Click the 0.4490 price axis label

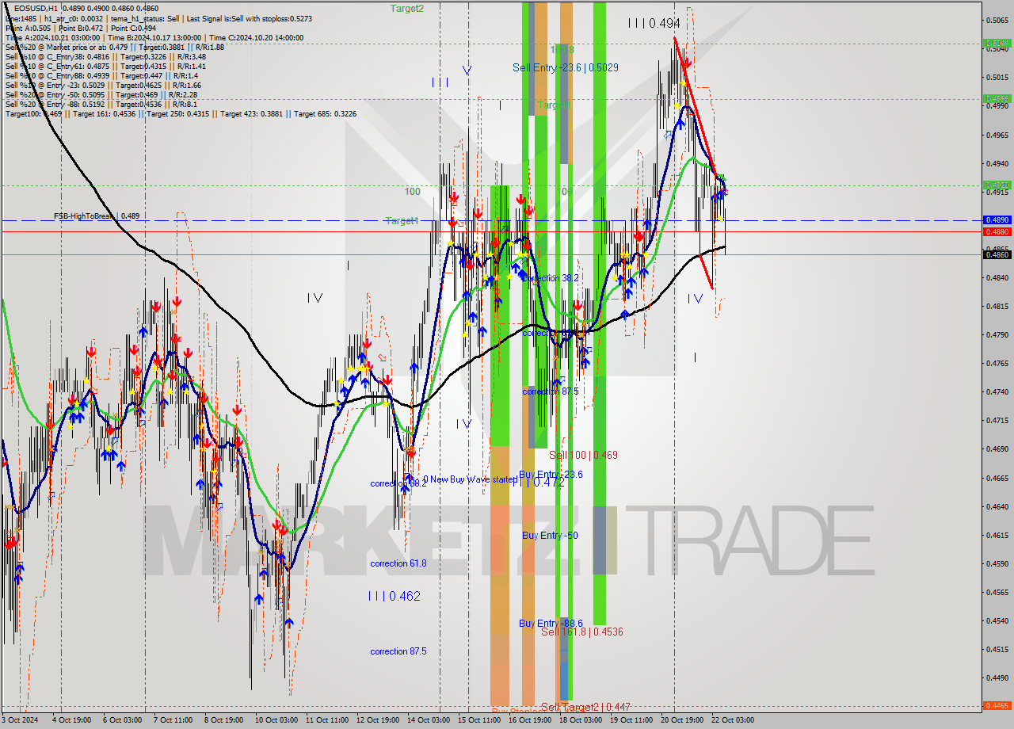(997, 677)
